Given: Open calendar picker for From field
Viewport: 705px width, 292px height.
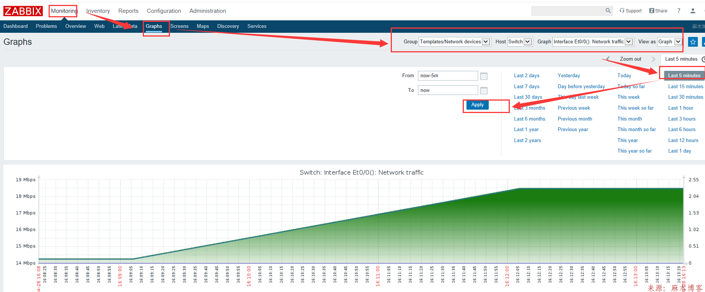Looking at the screenshot, I should click(484, 76).
